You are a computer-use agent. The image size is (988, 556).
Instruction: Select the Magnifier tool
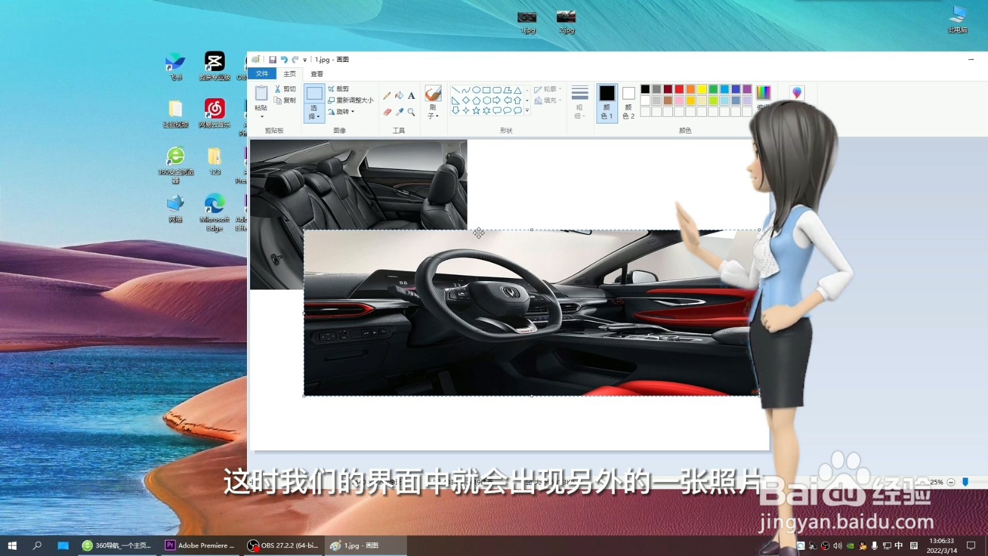click(x=411, y=112)
